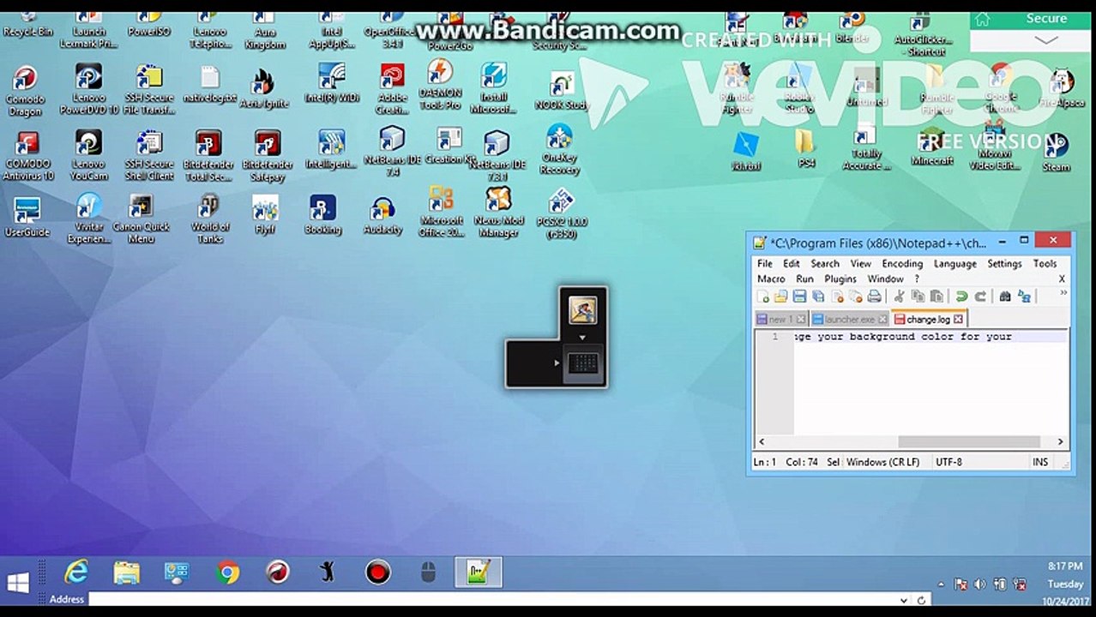Image resolution: width=1096 pixels, height=617 pixels.
Task: Select the nativelog.txt file on desktop
Action: (x=209, y=86)
